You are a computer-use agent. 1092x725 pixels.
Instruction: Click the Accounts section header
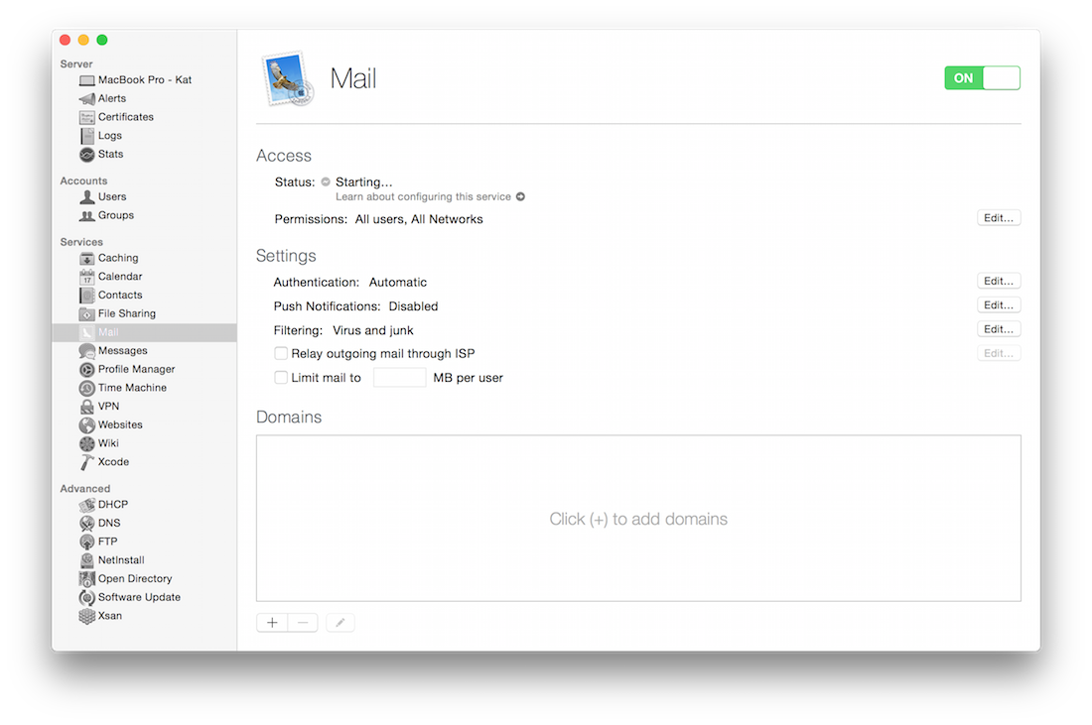[x=83, y=181]
